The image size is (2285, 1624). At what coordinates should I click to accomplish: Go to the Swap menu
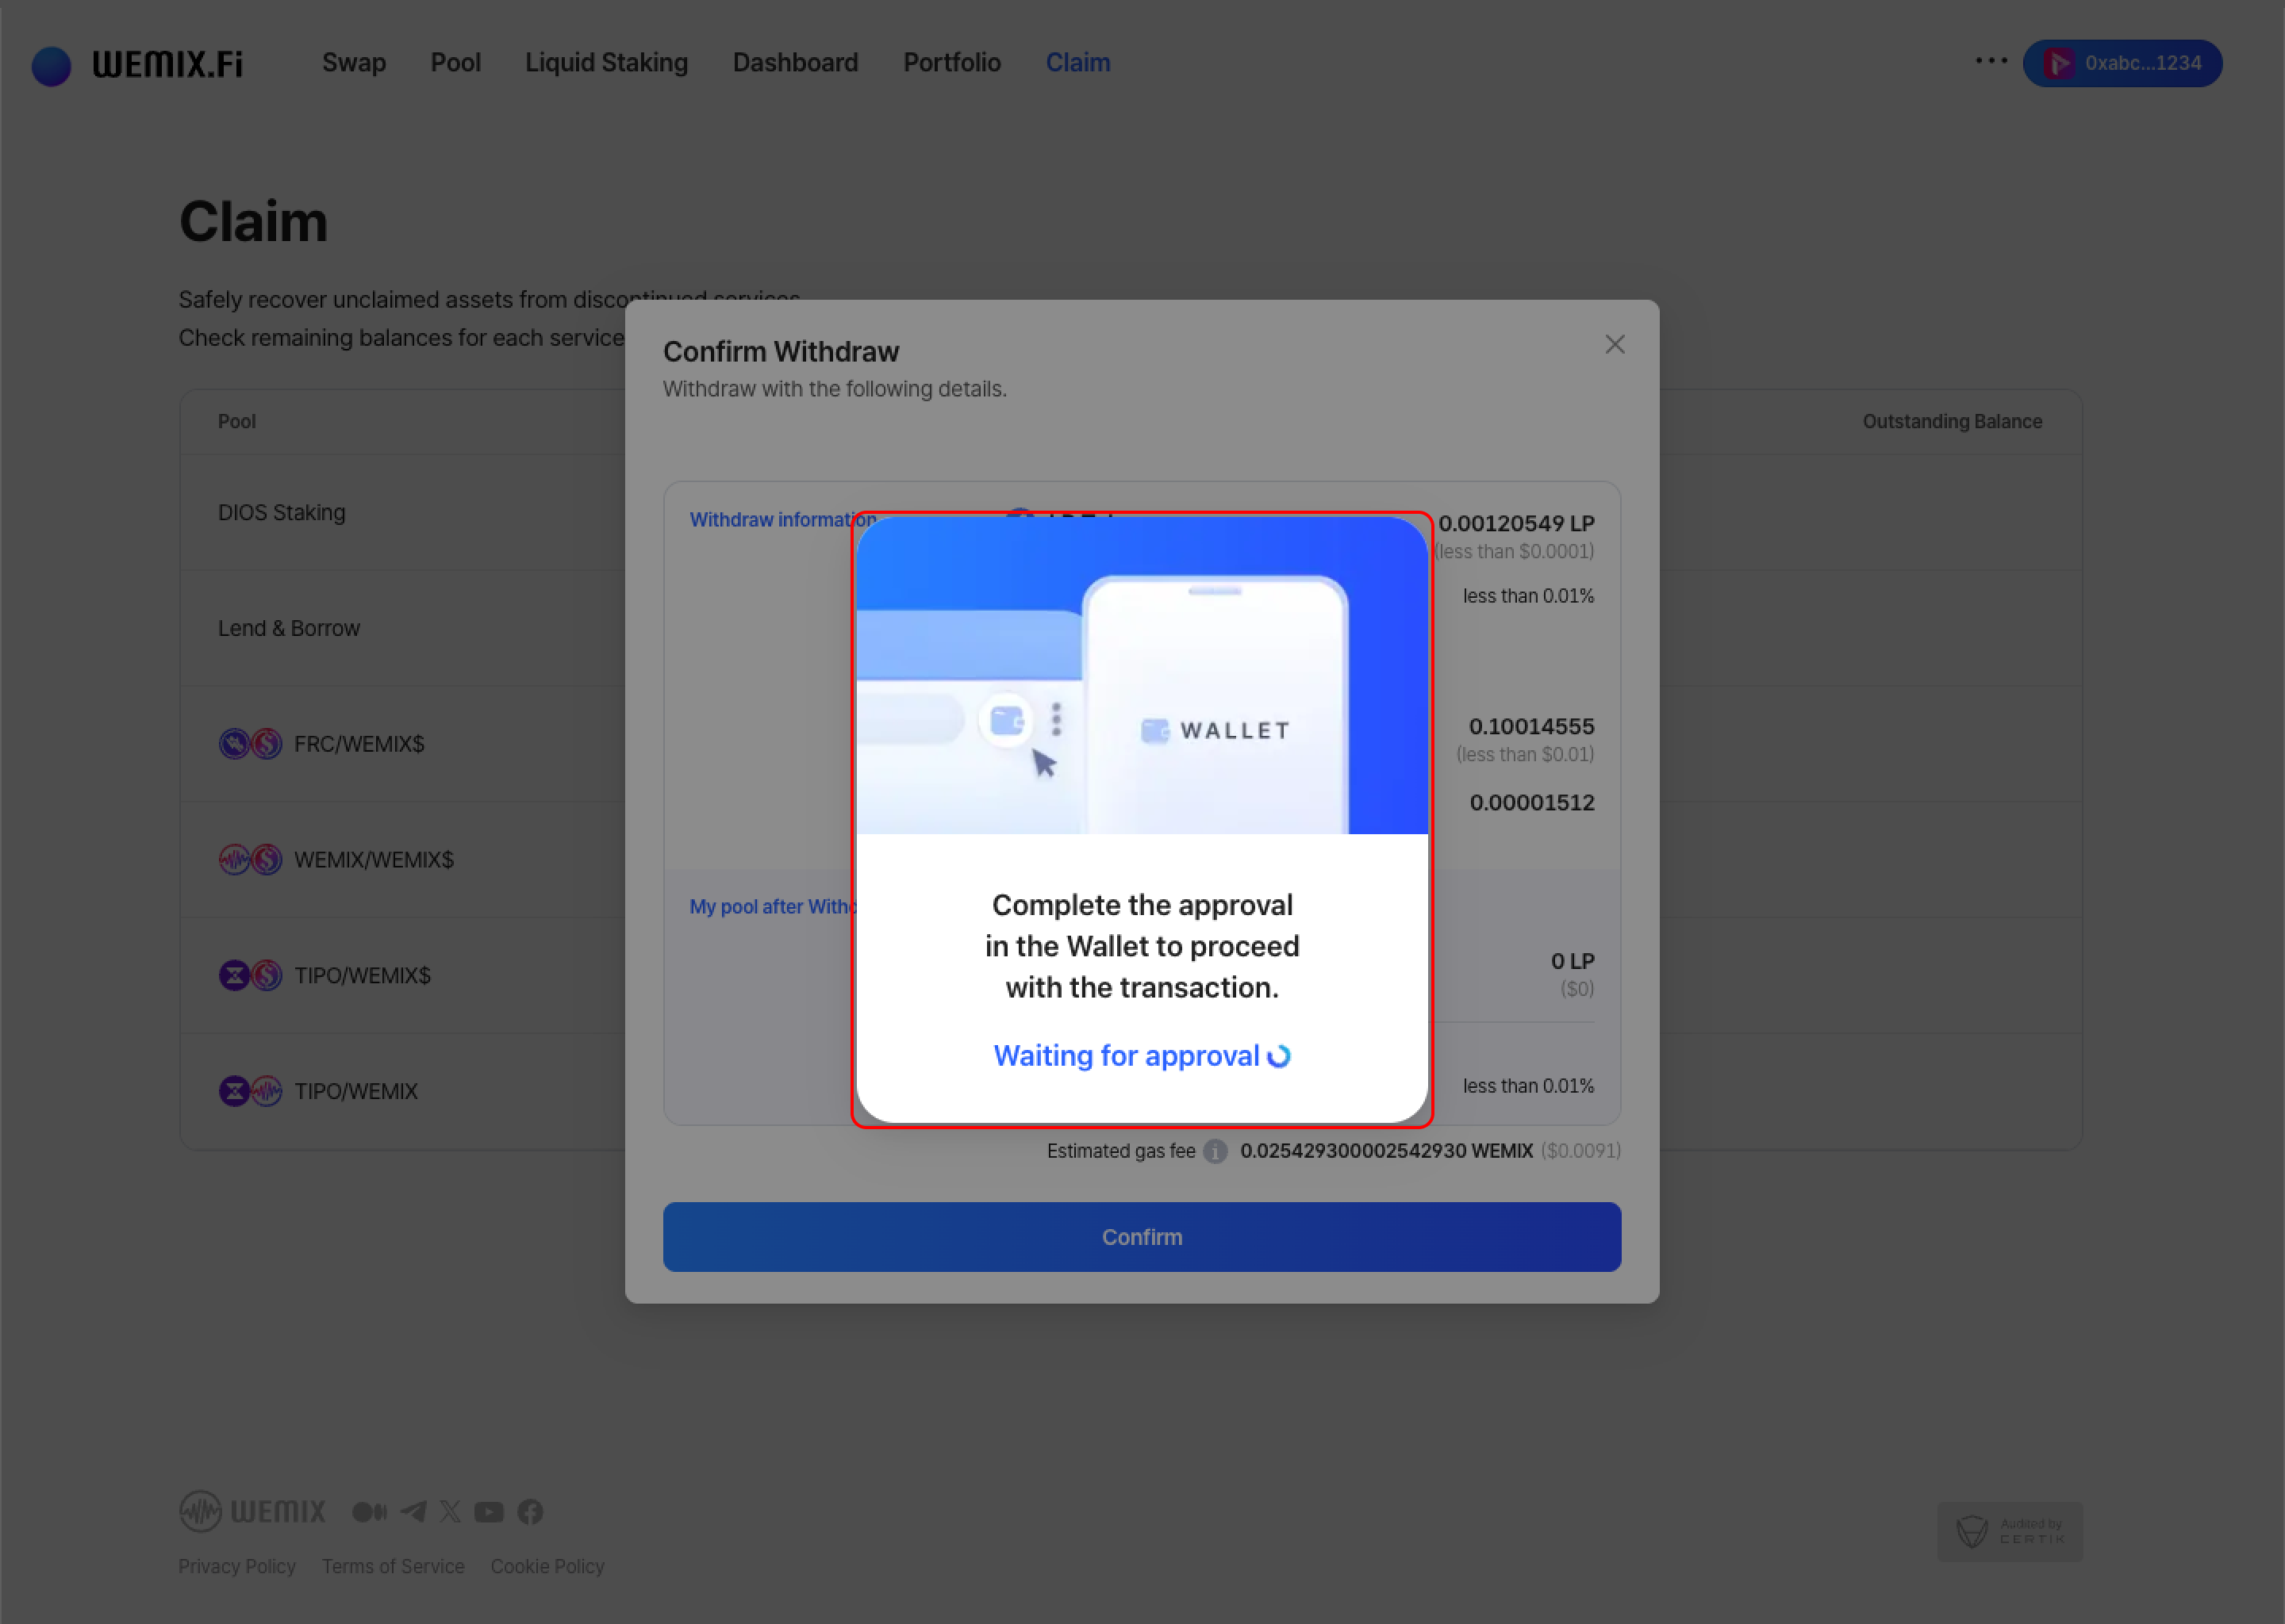coord(353,63)
